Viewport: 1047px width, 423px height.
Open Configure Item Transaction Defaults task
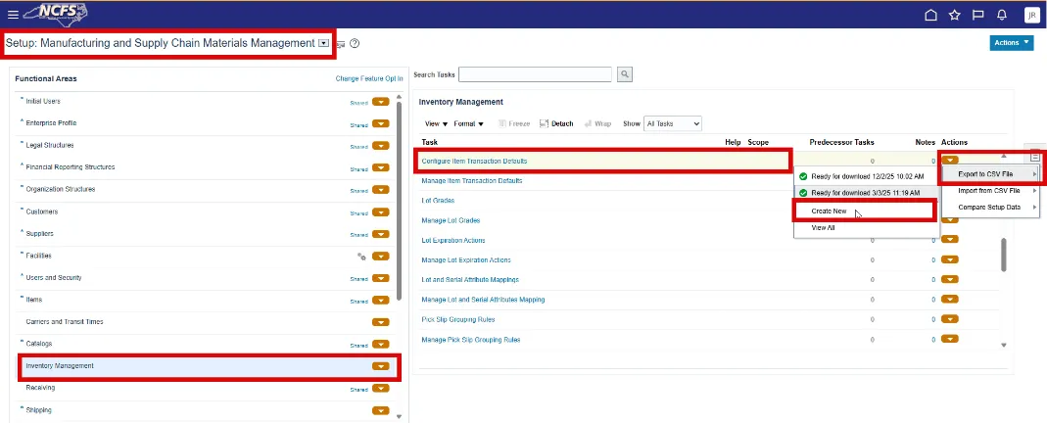point(474,162)
